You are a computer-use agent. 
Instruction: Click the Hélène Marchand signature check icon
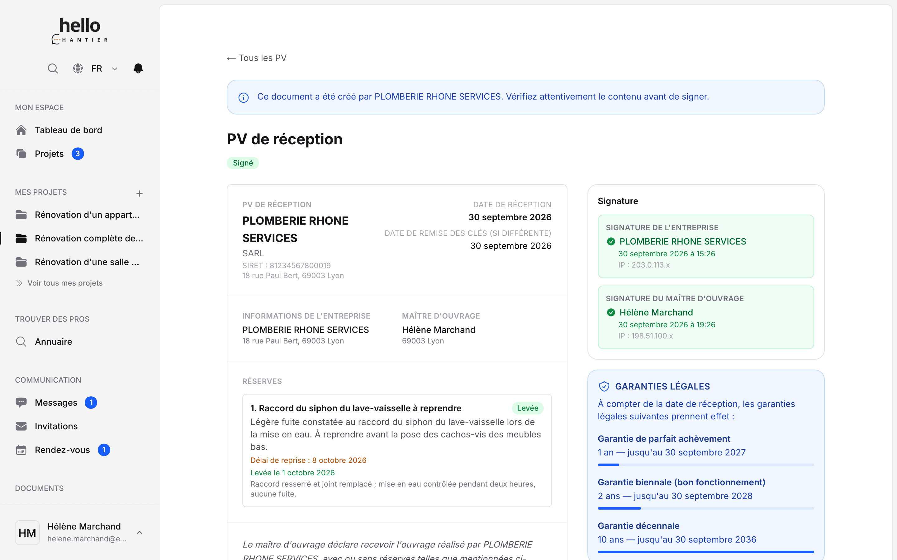tap(611, 313)
